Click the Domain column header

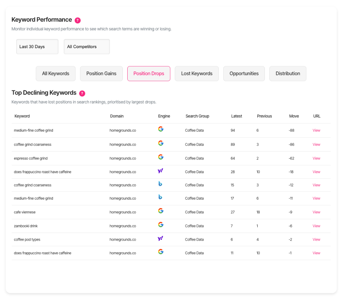(x=117, y=116)
